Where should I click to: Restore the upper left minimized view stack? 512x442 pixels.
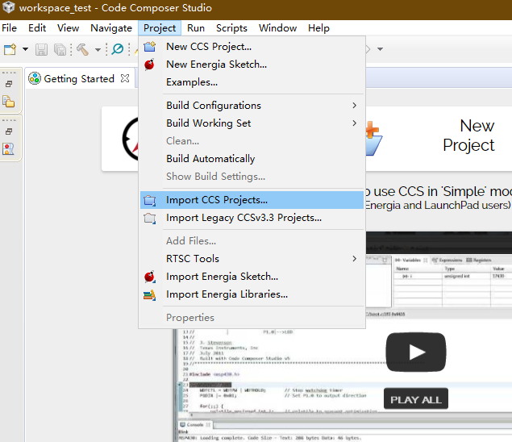point(9,84)
